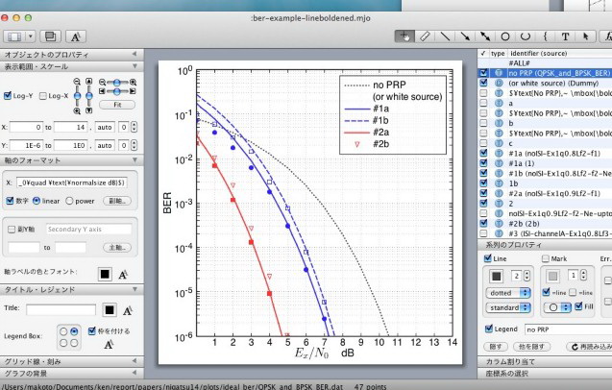The image size is (612, 390).
Task: Click the vertical zoom-in magnifier icon
Action: (x=77, y=110)
